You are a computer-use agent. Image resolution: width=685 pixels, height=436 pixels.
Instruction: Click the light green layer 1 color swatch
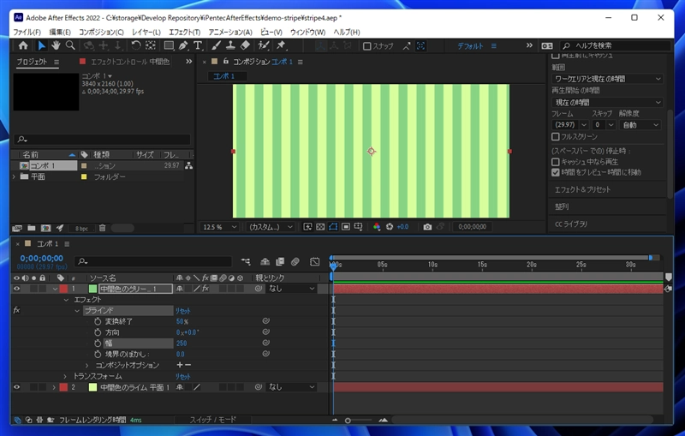coord(93,289)
